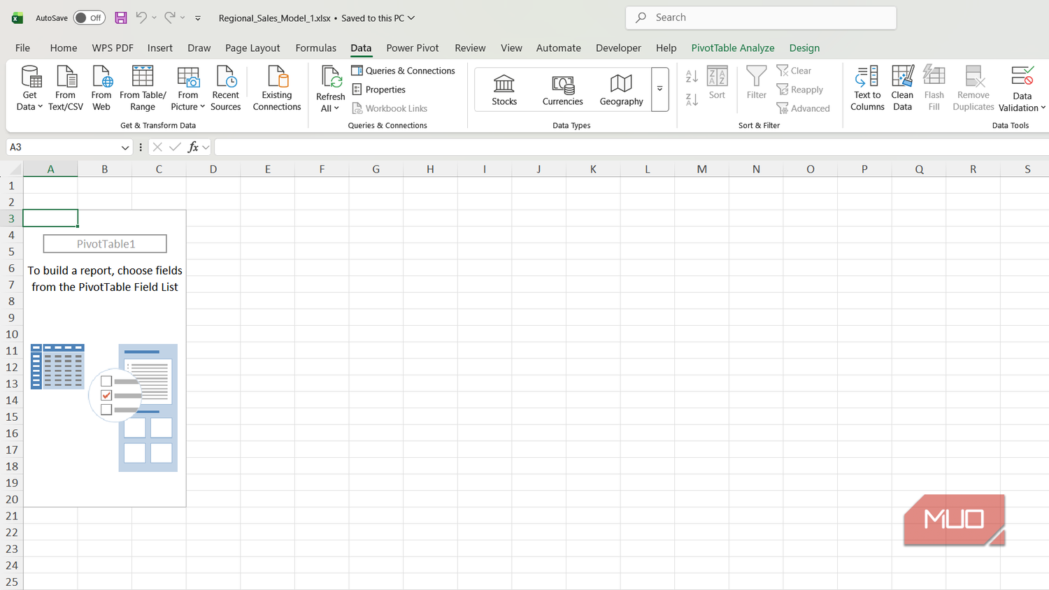Viewport: 1049px width, 590px height.
Task: Switch to the Home tab
Action: [64, 48]
